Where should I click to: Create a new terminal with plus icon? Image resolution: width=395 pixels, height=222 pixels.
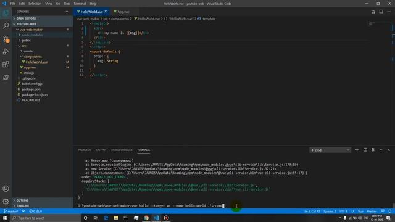point(357,150)
